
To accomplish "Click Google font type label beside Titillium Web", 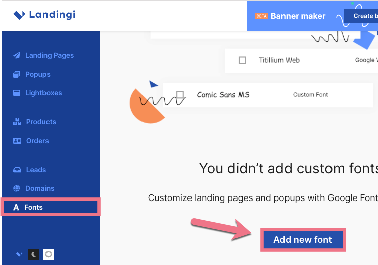I will 366,60.
